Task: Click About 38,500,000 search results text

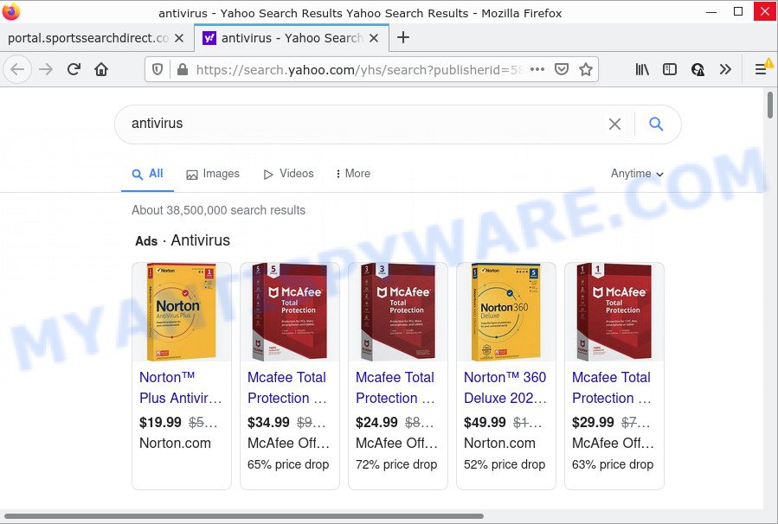Action: click(218, 210)
